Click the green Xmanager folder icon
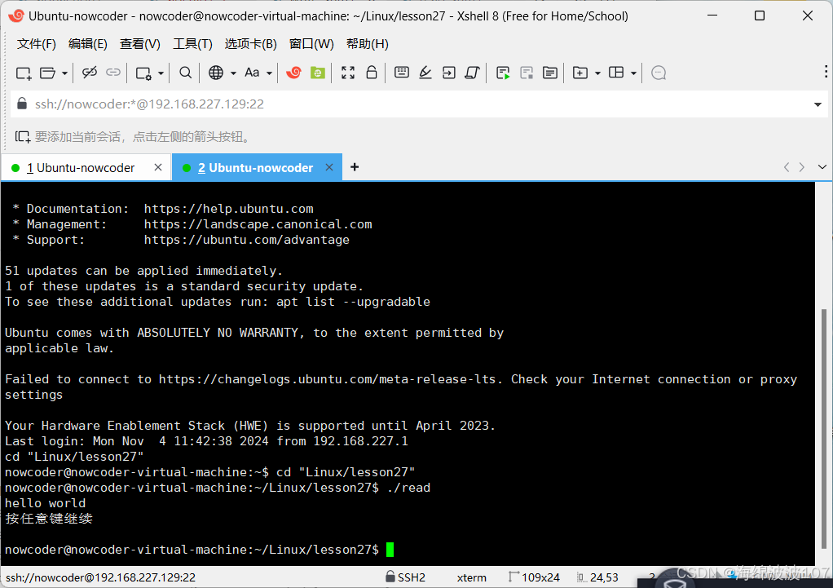Image resolution: width=833 pixels, height=588 pixels. (318, 73)
